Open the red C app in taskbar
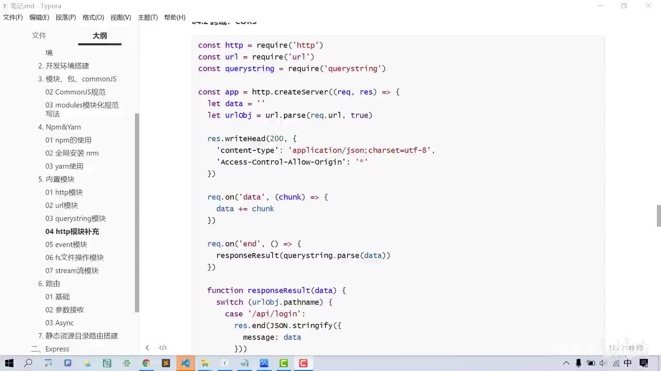Image resolution: width=661 pixels, height=371 pixels. tap(303, 363)
